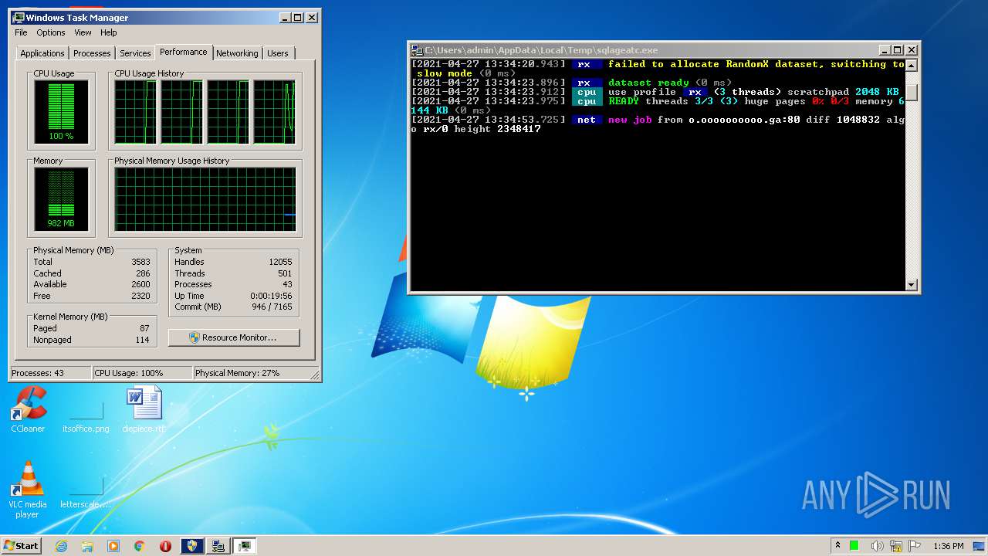Open VLC media player desktop shortcut

point(29,490)
